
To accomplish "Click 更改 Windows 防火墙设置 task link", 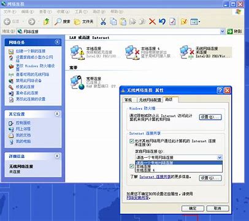I will [x=36, y=68].
